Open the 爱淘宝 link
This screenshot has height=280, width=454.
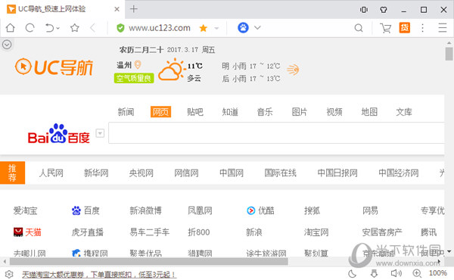pyautogui.click(x=25, y=210)
